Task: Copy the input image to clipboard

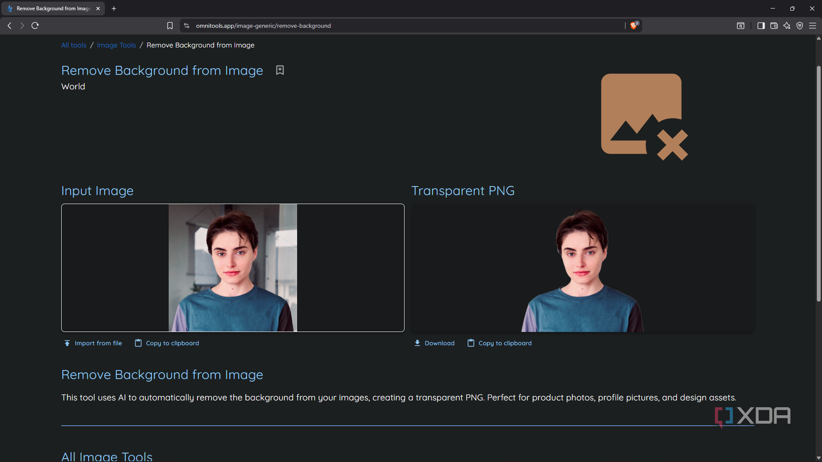Action: click(167, 343)
